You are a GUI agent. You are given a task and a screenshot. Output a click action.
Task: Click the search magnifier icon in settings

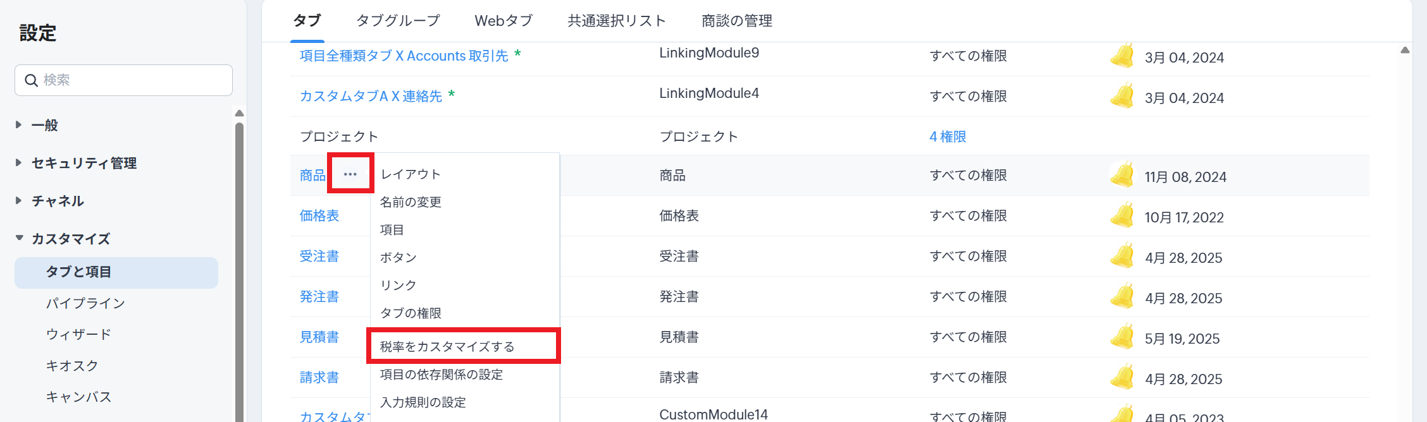click(31, 80)
